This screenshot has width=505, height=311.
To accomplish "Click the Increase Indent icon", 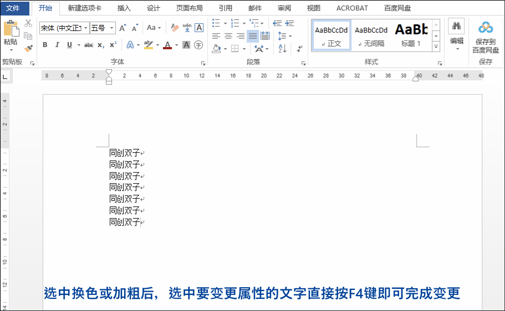I will 289,23.
